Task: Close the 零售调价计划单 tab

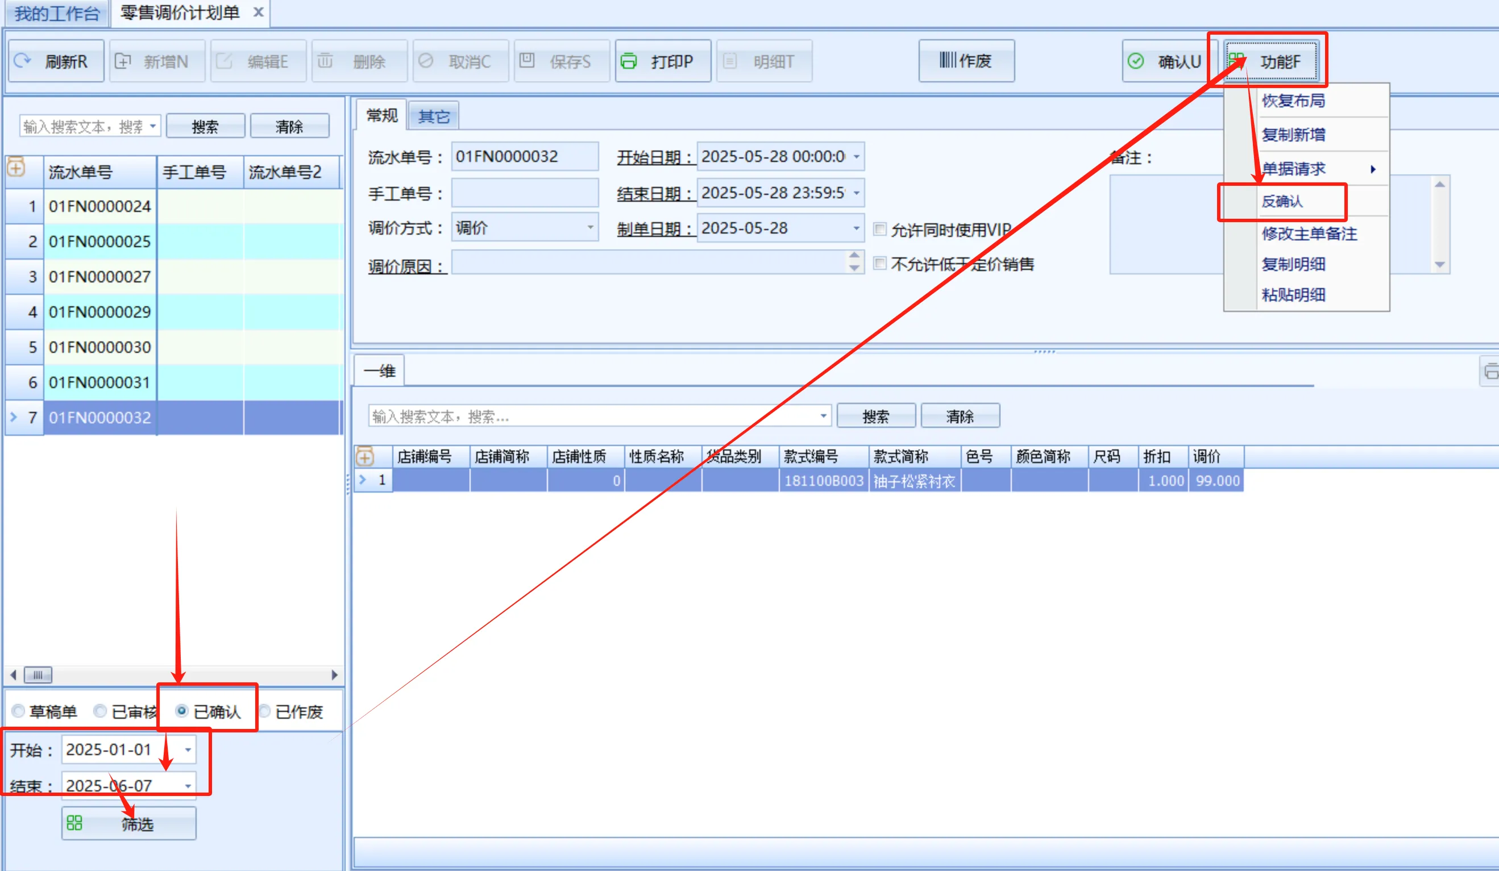Action: (x=258, y=12)
